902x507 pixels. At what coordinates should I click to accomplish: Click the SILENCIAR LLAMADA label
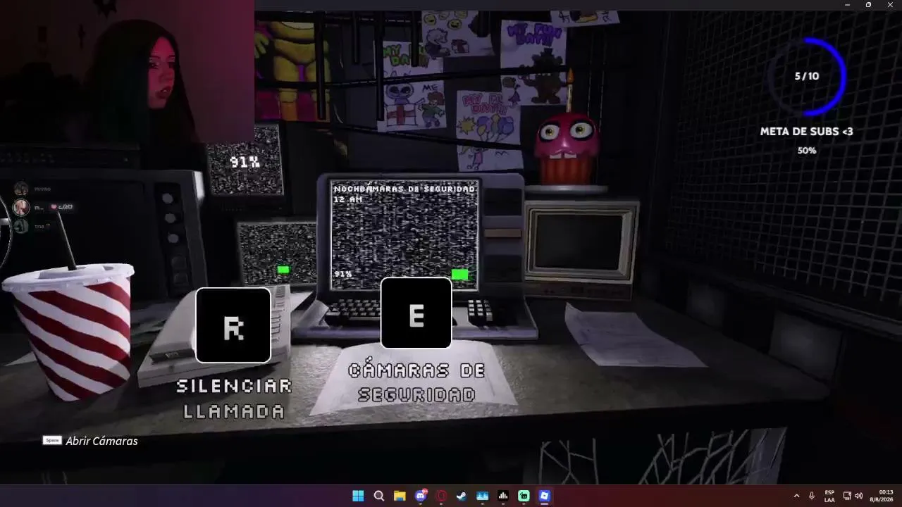coord(234,399)
